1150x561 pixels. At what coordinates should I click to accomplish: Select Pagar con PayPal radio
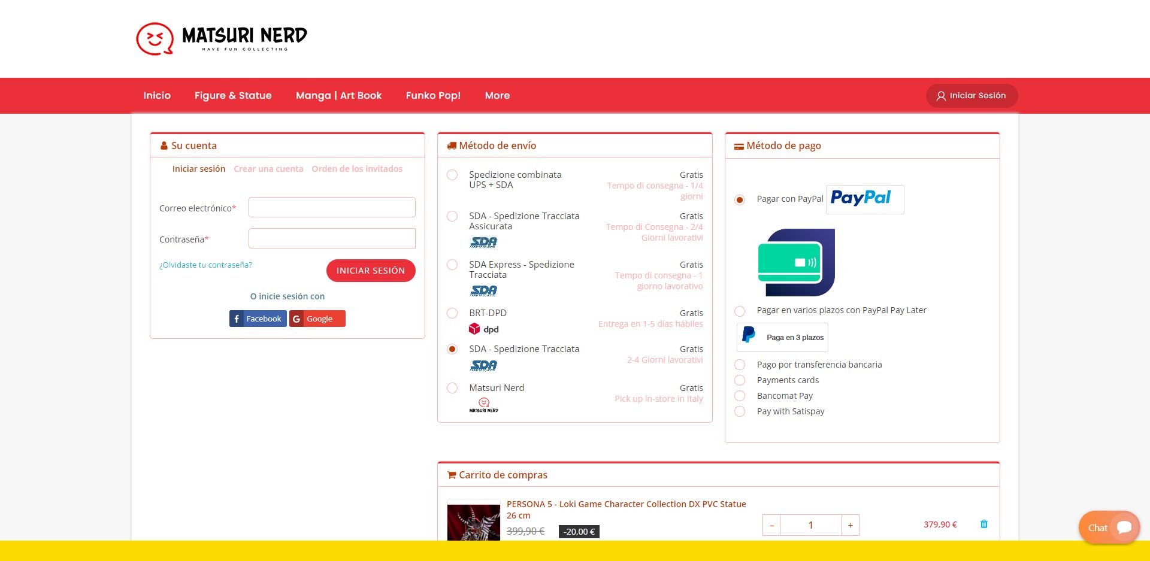tap(740, 199)
